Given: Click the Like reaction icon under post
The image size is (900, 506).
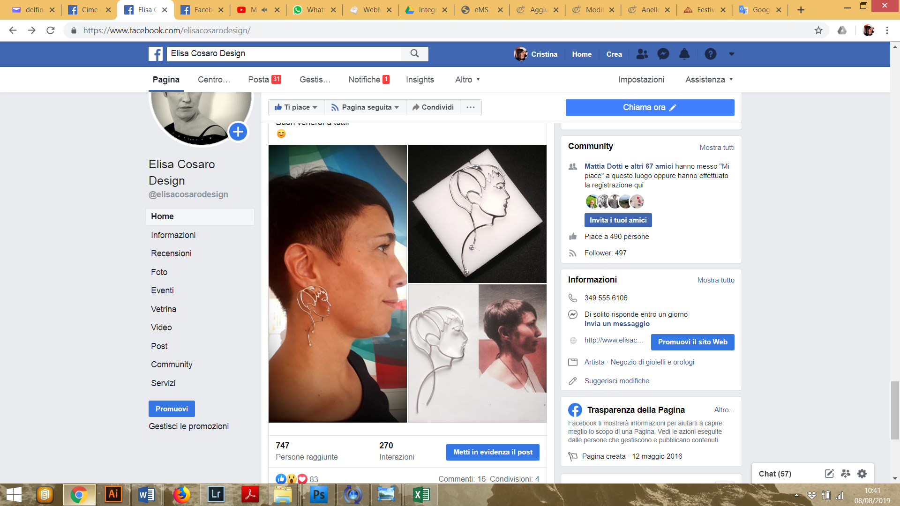Looking at the screenshot, I should (x=281, y=479).
